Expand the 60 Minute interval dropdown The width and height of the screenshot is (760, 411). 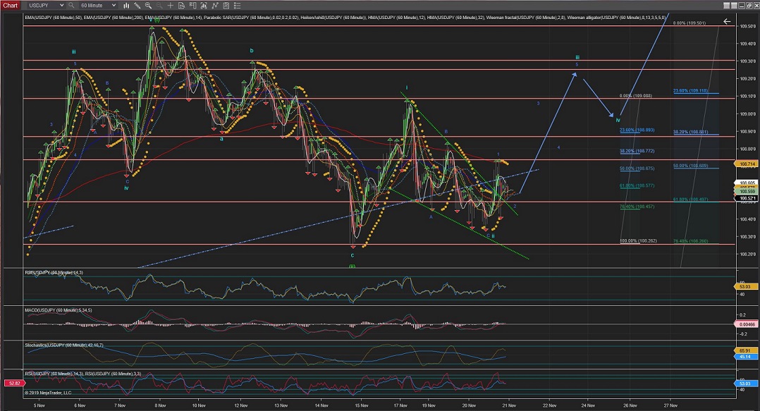pos(98,6)
